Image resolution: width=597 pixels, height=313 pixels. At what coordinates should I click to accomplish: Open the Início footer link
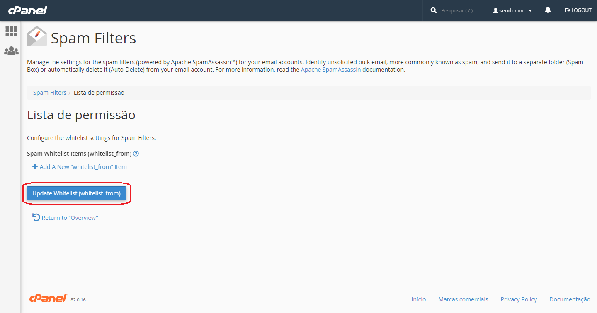pyautogui.click(x=419, y=299)
